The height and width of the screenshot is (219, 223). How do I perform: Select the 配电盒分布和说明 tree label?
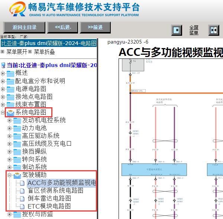point(40,81)
